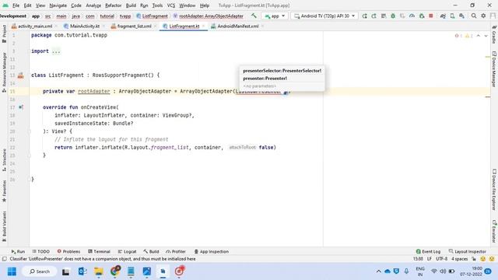Click the SDK Manager toolbar icon

tap(461, 16)
